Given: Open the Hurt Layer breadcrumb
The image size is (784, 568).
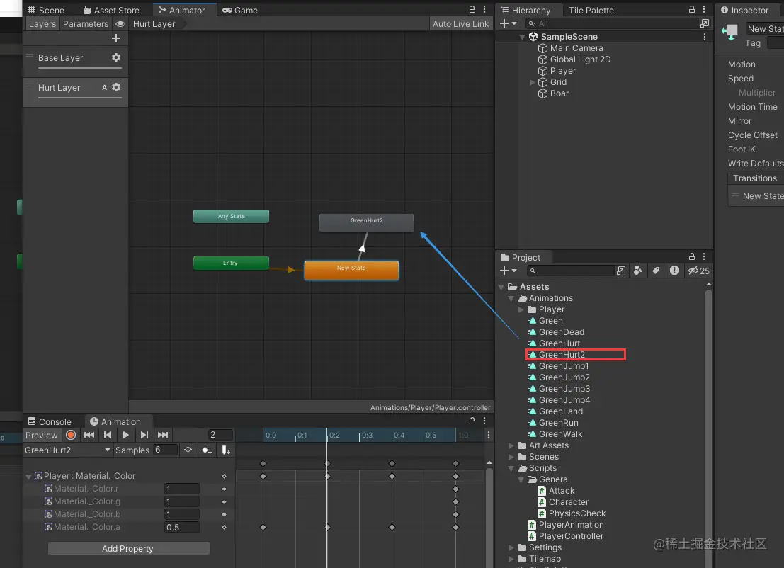Looking at the screenshot, I should coord(154,23).
